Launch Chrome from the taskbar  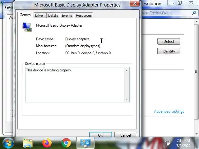coord(66,143)
